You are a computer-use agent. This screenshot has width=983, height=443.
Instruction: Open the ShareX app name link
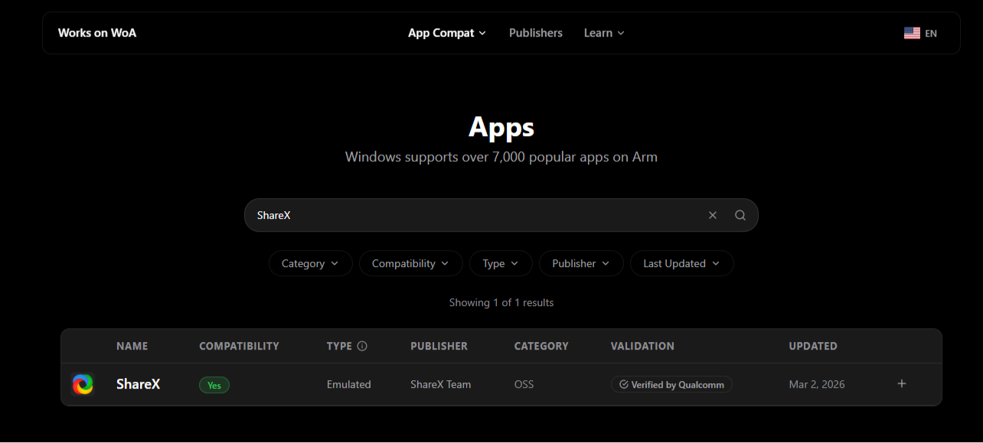(138, 384)
